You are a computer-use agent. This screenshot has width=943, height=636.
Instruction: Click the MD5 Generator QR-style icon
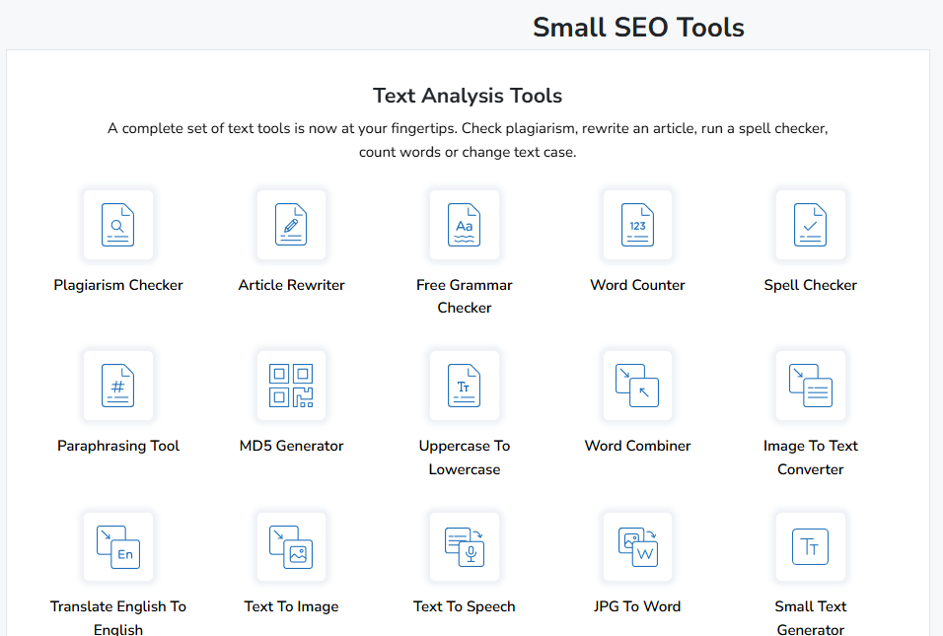click(x=292, y=386)
